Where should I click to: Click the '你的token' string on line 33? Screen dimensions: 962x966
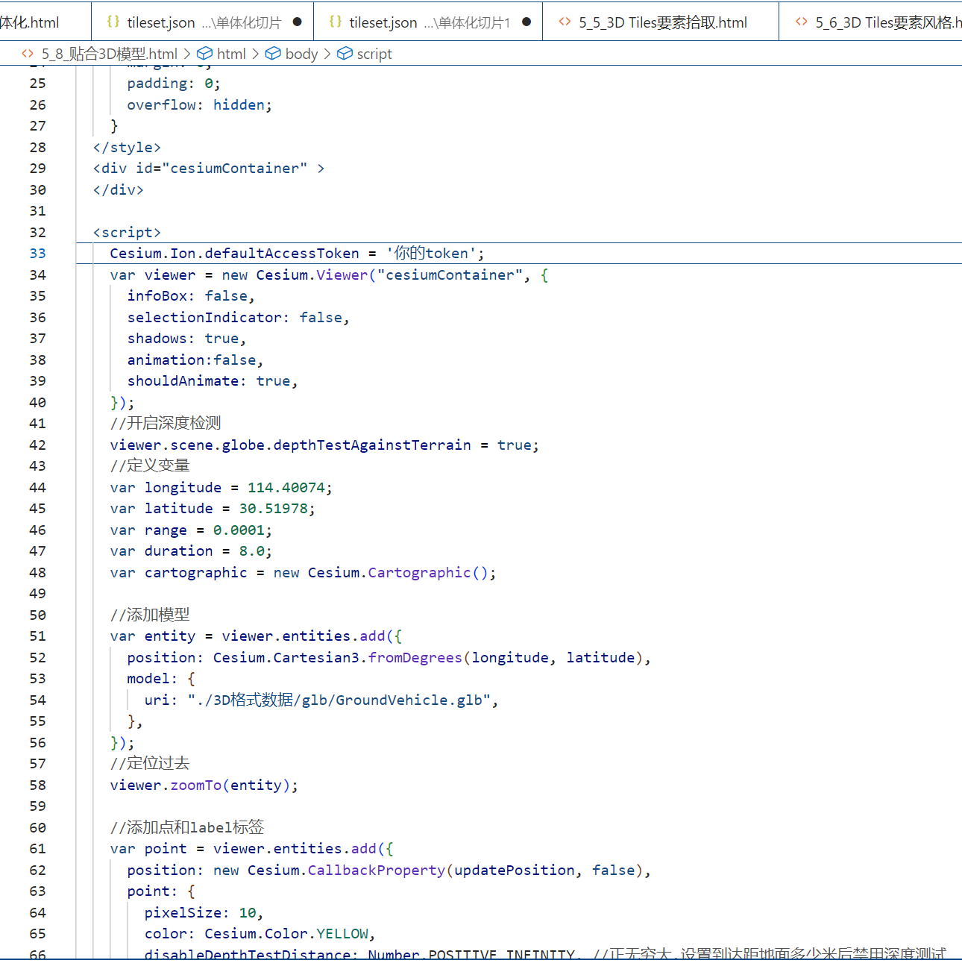click(431, 254)
